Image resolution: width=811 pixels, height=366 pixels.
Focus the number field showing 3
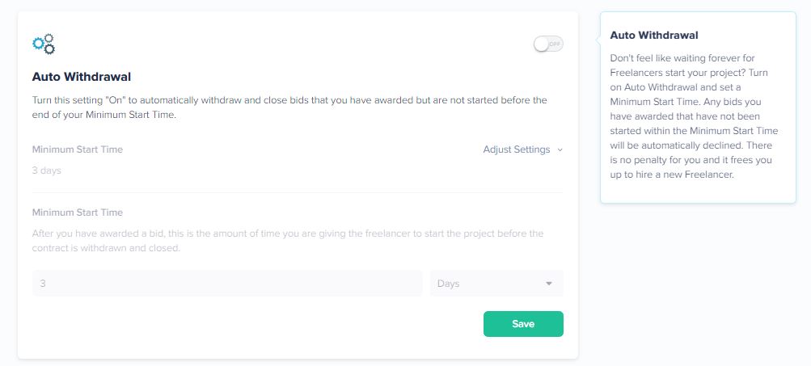[227, 284]
